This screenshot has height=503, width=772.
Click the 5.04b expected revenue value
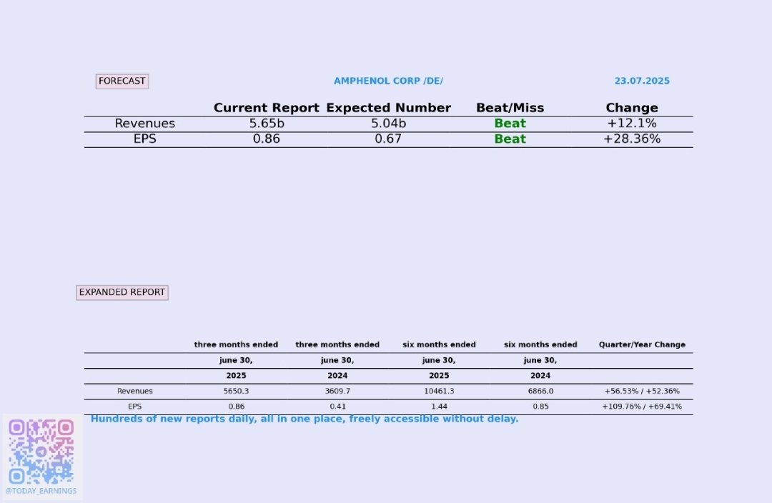click(x=388, y=124)
